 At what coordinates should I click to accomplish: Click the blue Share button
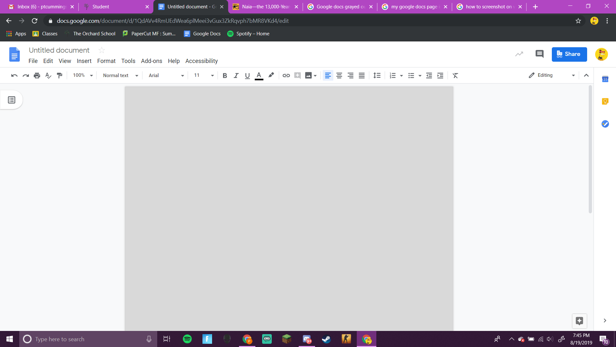pos(569,54)
